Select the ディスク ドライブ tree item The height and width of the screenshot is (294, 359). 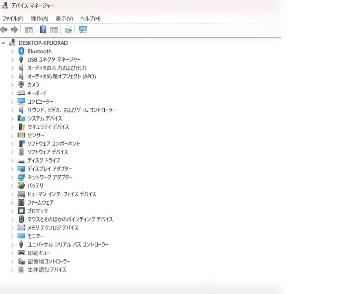point(44,160)
